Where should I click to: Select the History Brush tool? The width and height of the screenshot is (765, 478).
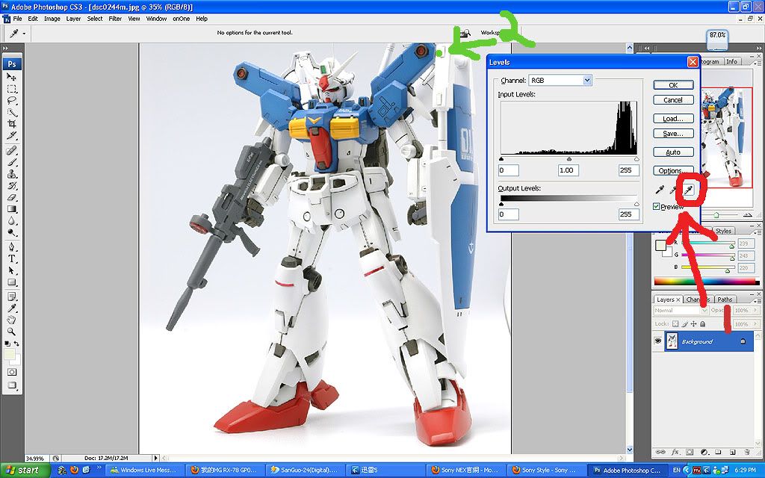[11, 186]
